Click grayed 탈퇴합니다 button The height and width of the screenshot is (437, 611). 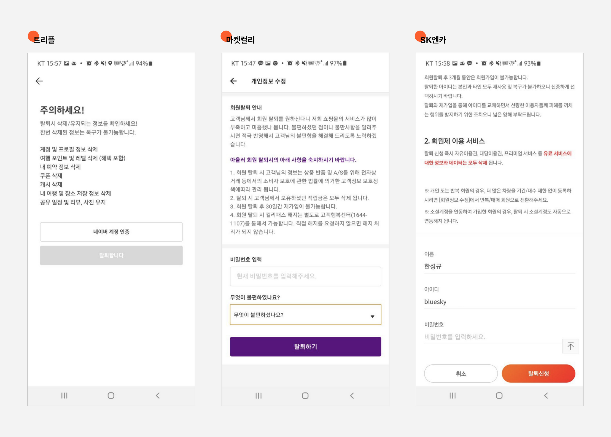coord(111,255)
